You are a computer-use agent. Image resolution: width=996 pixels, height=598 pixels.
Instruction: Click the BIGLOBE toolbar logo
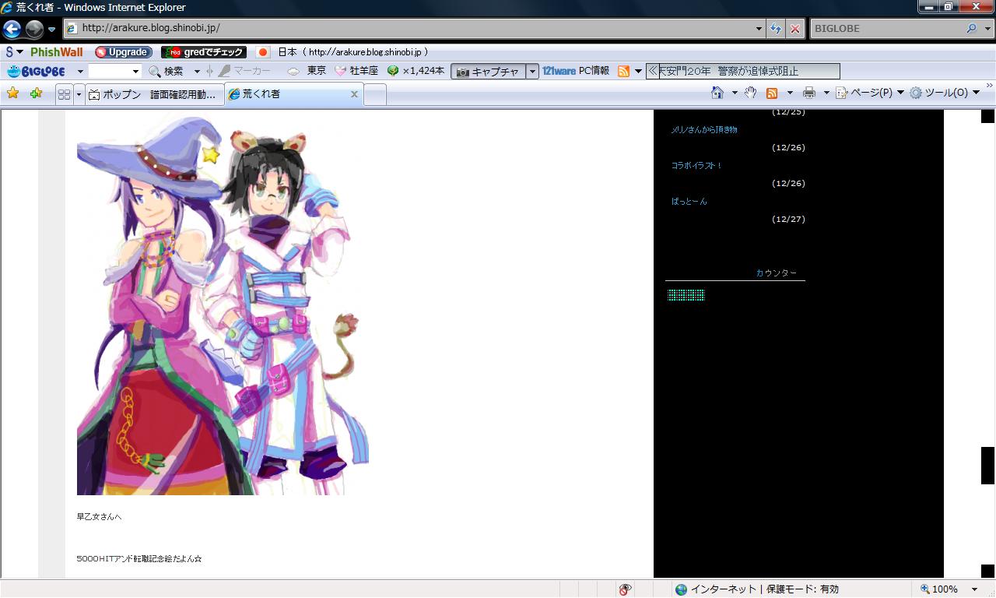tap(37, 71)
